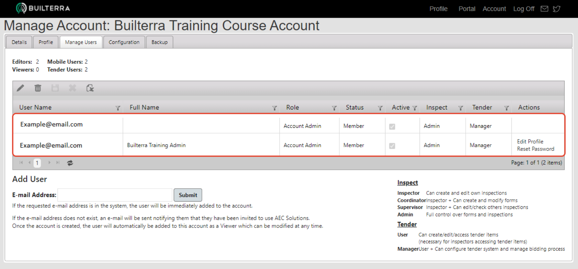Go to last page of grid pager

[58, 163]
